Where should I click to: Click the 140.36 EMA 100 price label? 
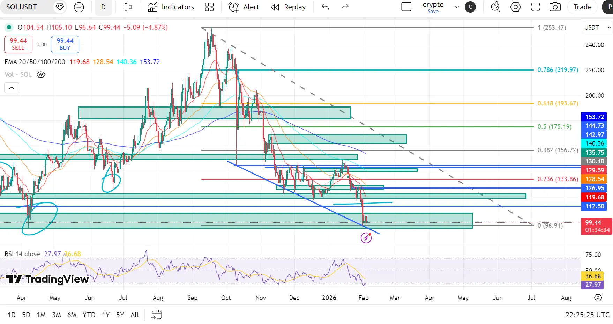pos(594,143)
